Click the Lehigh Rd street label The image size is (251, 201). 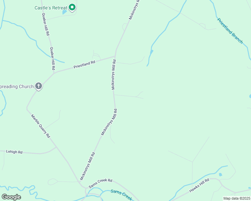tap(14, 152)
